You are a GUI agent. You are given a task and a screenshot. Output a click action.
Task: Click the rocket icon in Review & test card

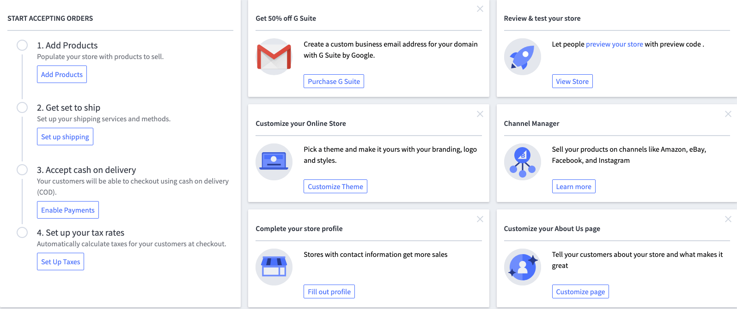click(522, 57)
